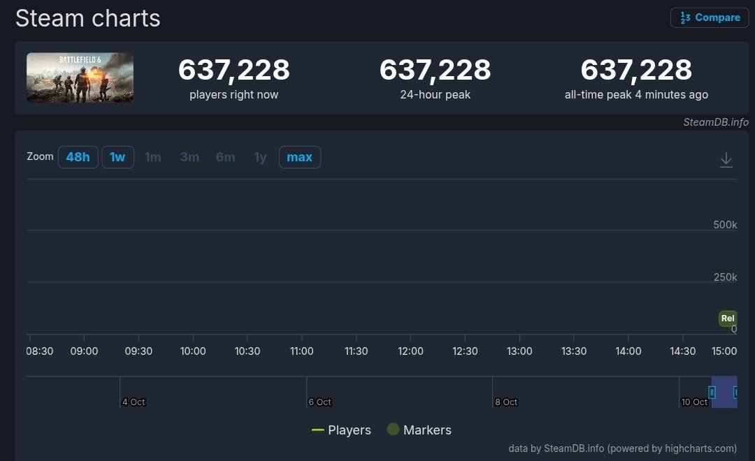Click the 500k y-axis label
This screenshot has width=755, height=461.
(725, 225)
